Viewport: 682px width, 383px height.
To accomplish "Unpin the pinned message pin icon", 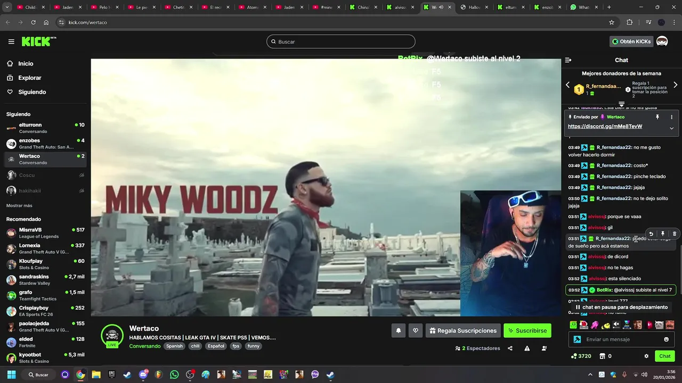I will pos(657,117).
